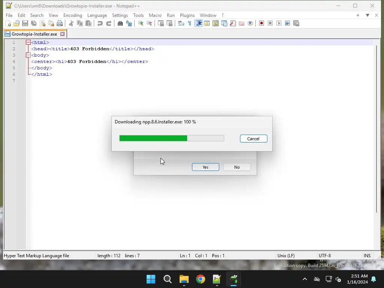Click the Paste clipboard icon
The height and width of the screenshot is (288, 384).
88,23
